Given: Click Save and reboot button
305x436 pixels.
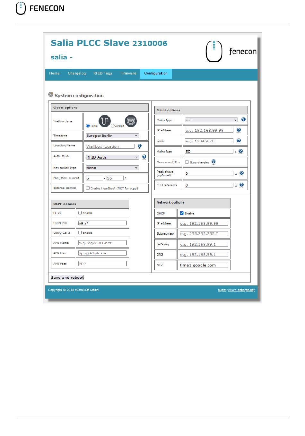Looking at the screenshot, I should click(x=67, y=277).
